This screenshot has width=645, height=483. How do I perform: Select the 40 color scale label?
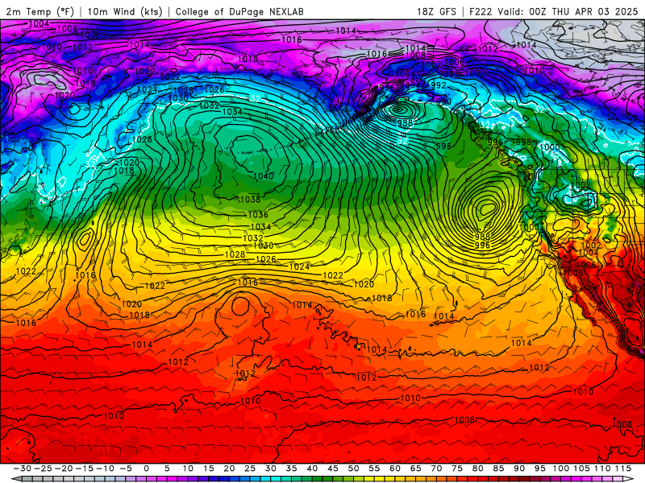point(312,469)
